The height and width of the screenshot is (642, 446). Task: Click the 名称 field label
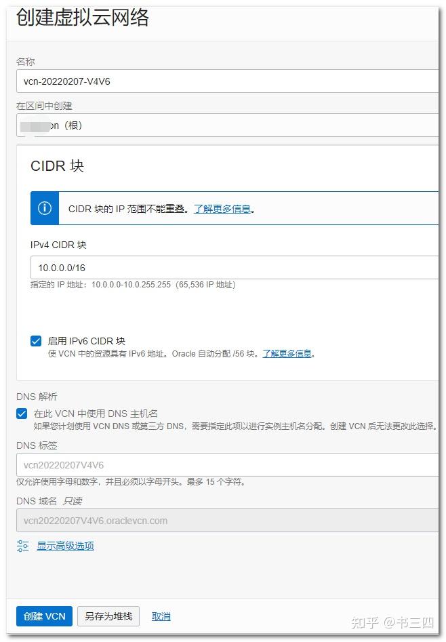[x=26, y=62]
